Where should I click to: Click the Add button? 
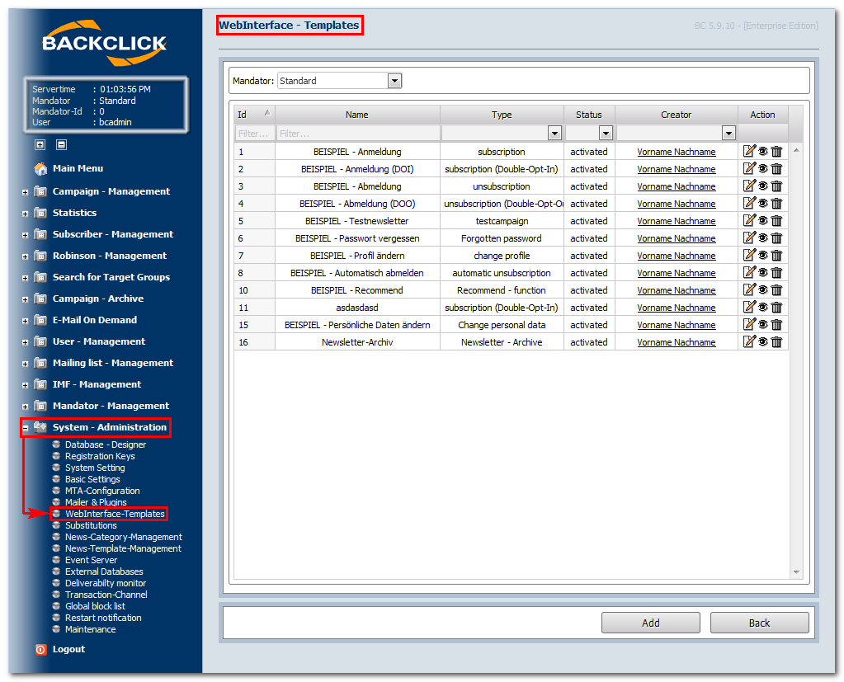click(x=650, y=623)
